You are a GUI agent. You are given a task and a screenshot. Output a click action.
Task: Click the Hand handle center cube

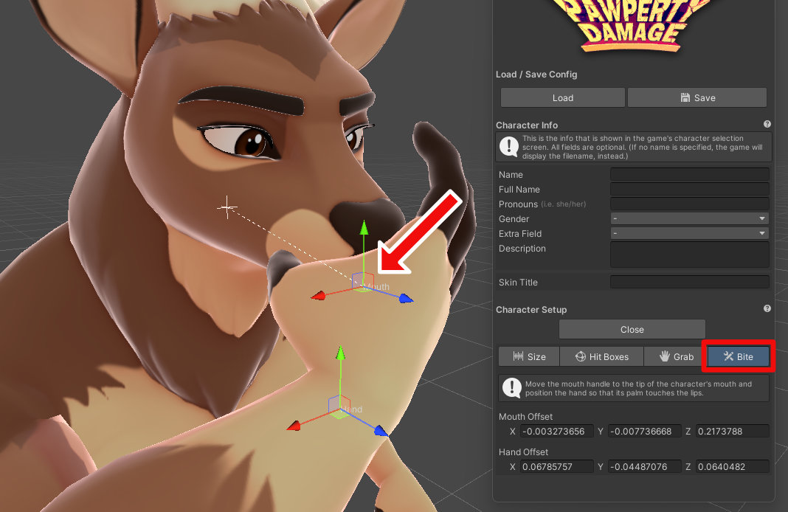(339, 407)
